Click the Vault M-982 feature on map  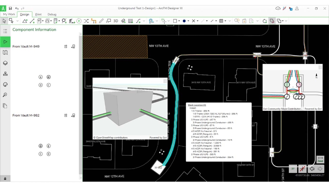pyautogui.click(x=159, y=167)
